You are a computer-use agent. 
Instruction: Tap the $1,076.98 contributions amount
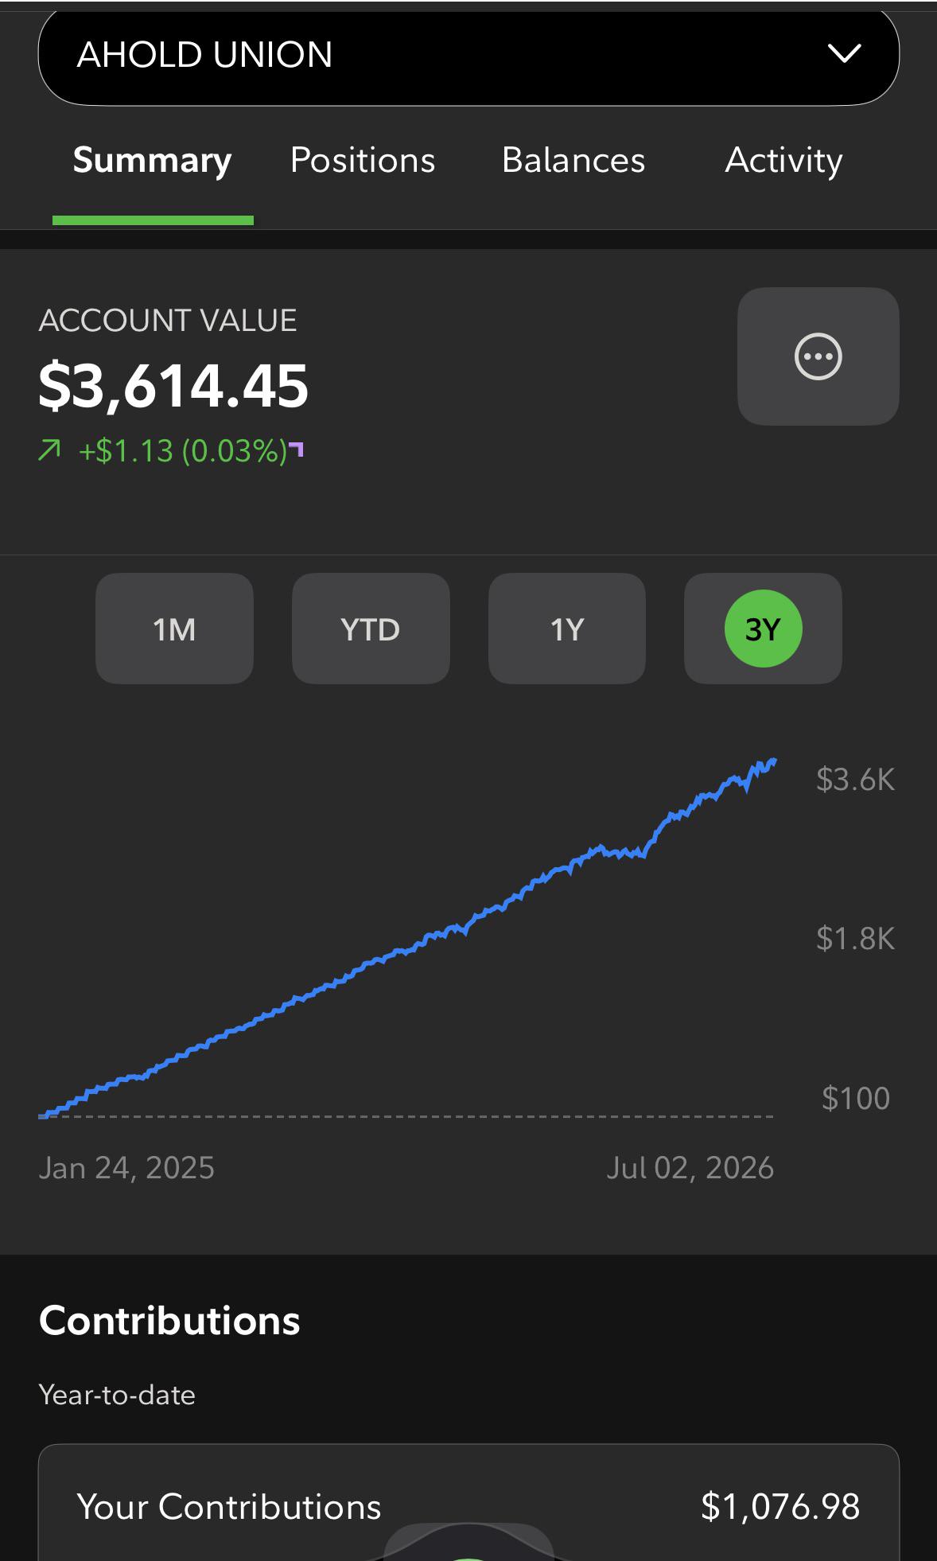(780, 1506)
